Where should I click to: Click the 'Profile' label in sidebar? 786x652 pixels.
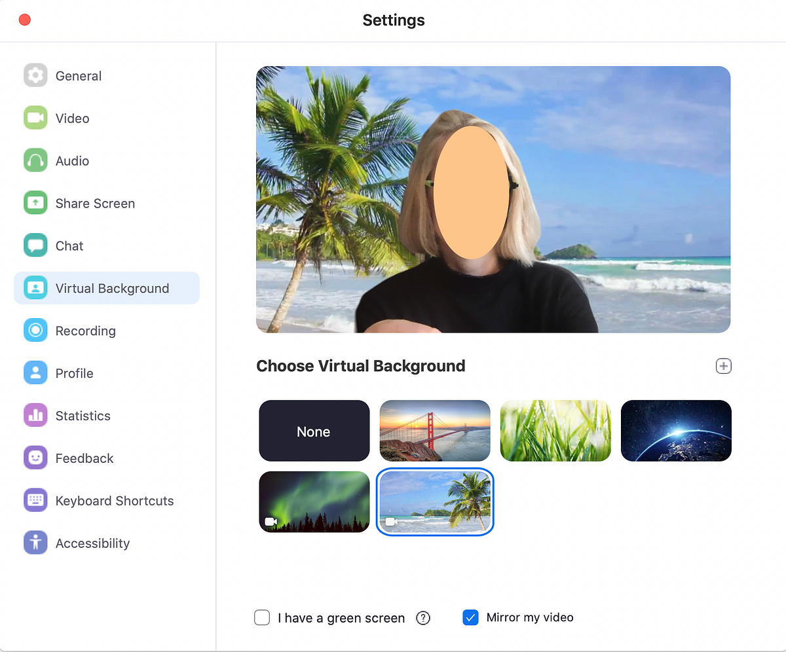pyautogui.click(x=75, y=373)
